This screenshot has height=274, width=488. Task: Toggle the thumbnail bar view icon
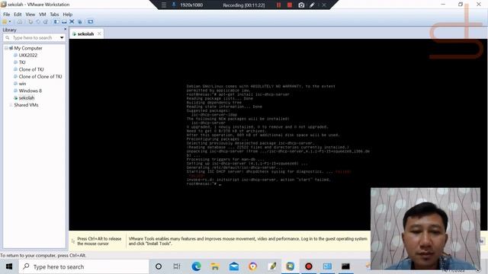pos(64,22)
